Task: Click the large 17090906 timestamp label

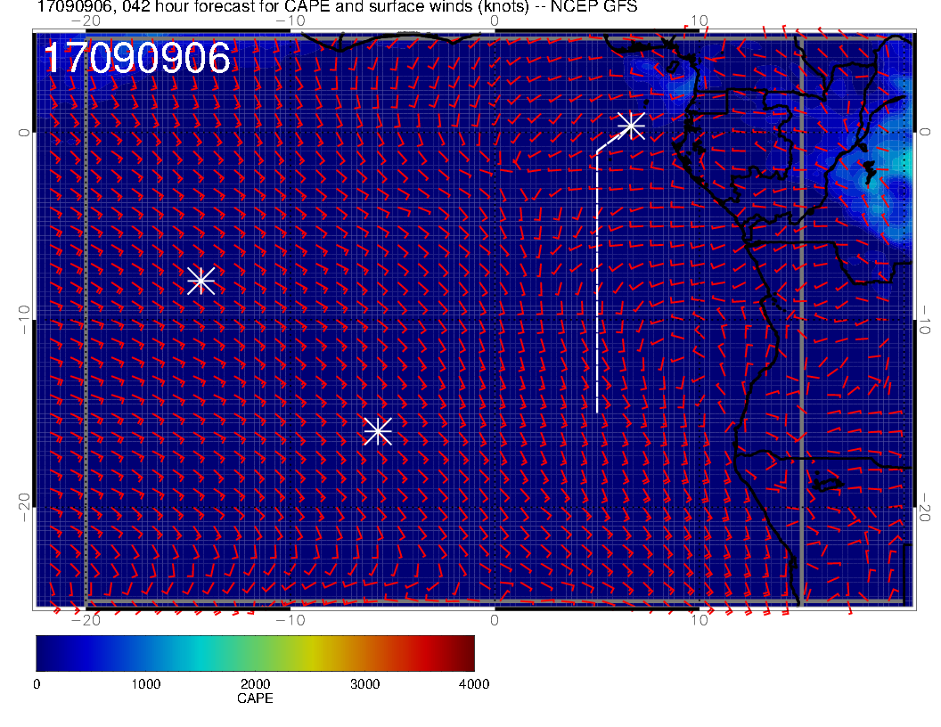Action: tap(137, 58)
